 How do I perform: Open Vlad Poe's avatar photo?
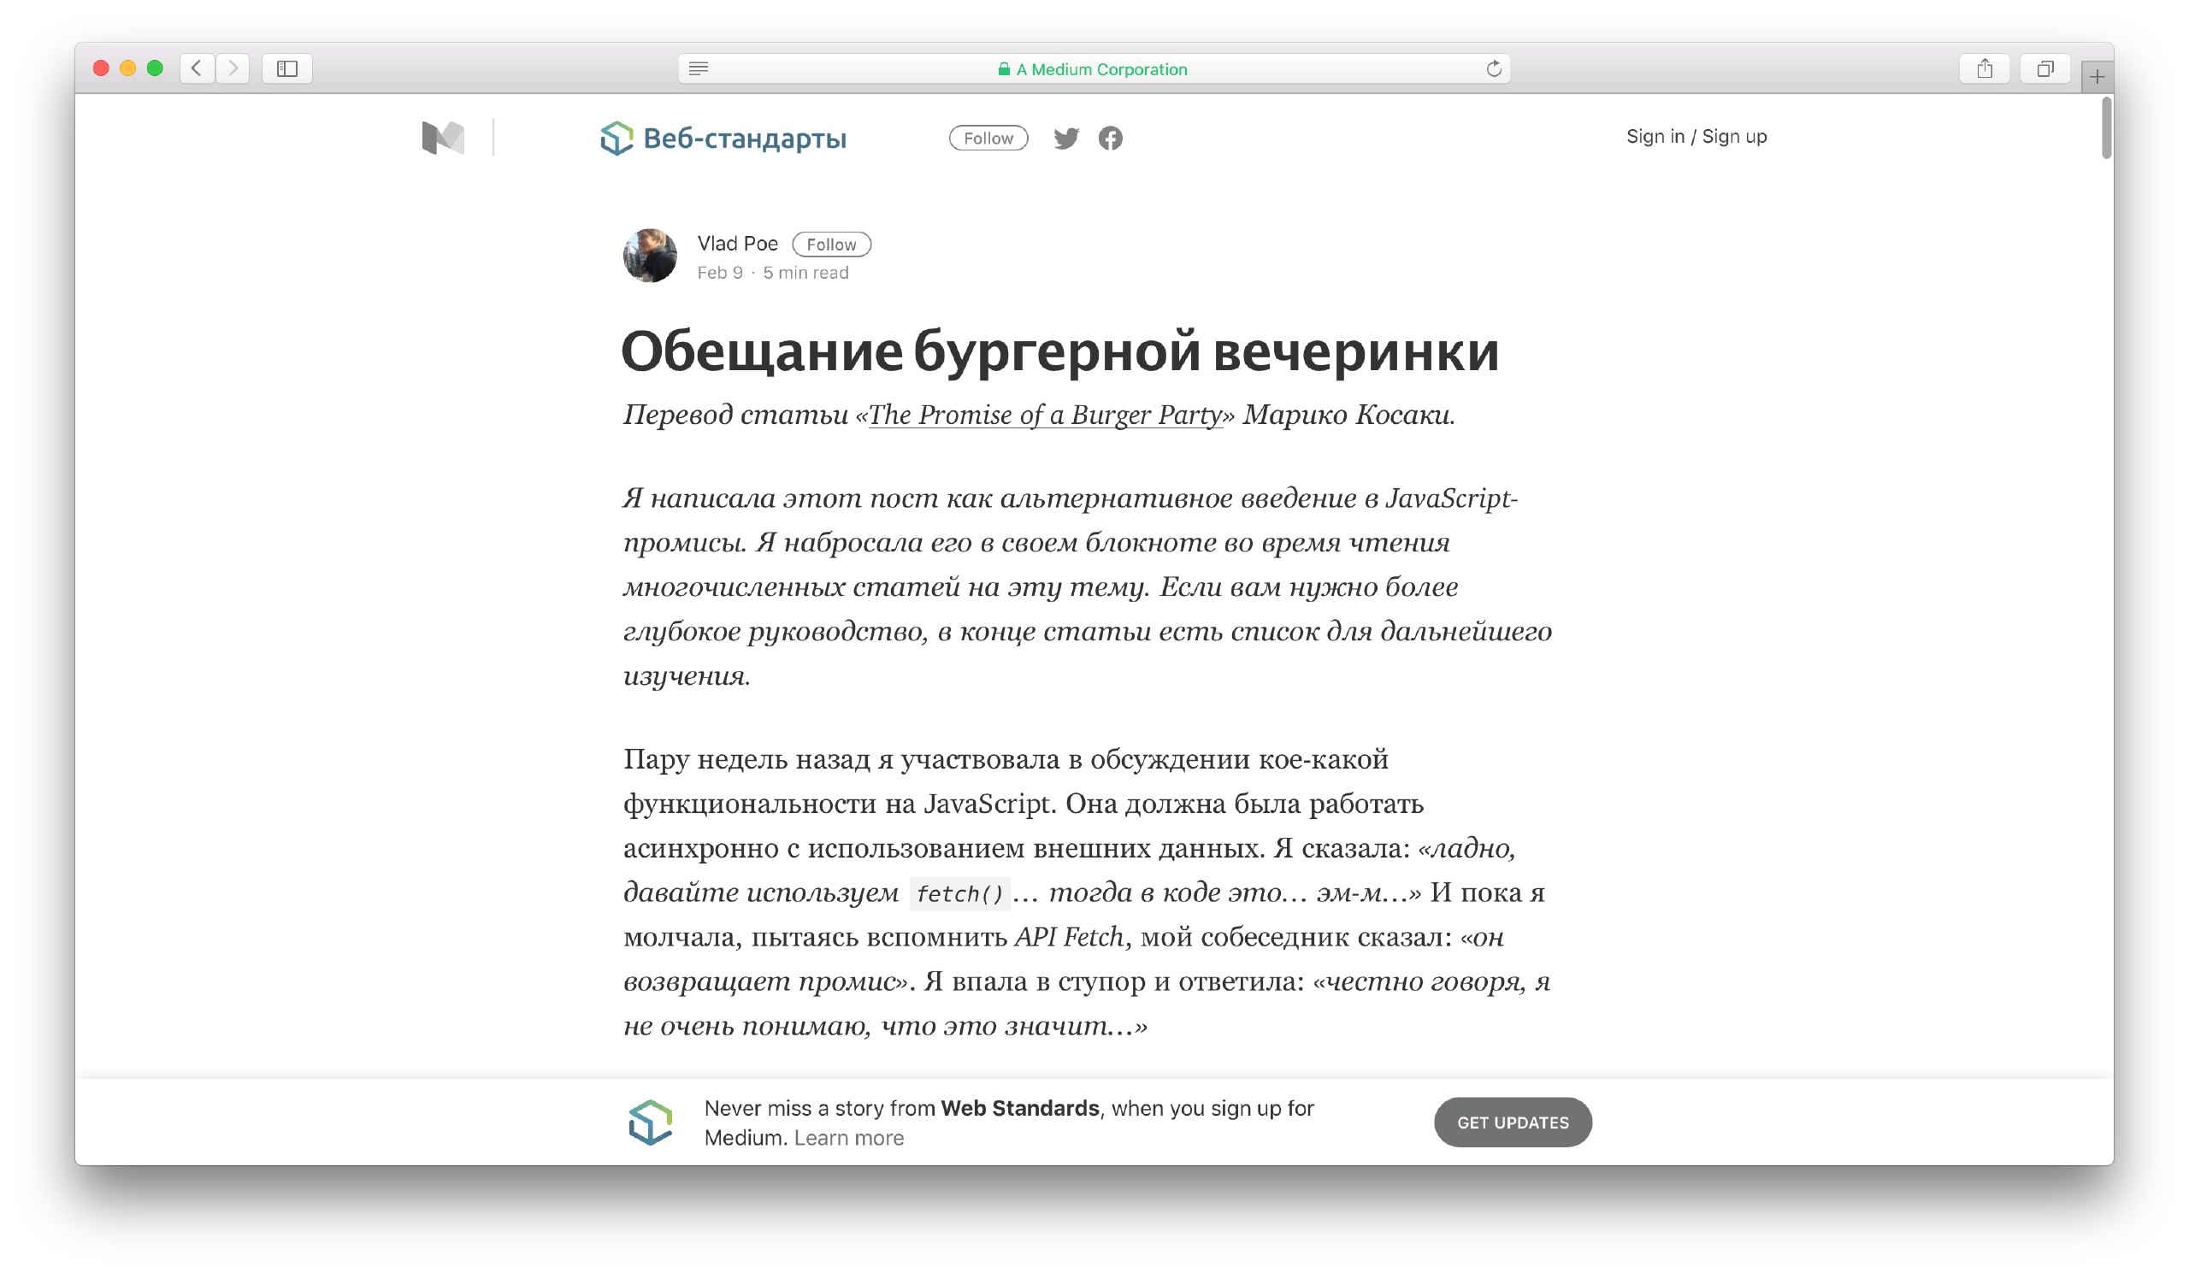[x=650, y=256]
